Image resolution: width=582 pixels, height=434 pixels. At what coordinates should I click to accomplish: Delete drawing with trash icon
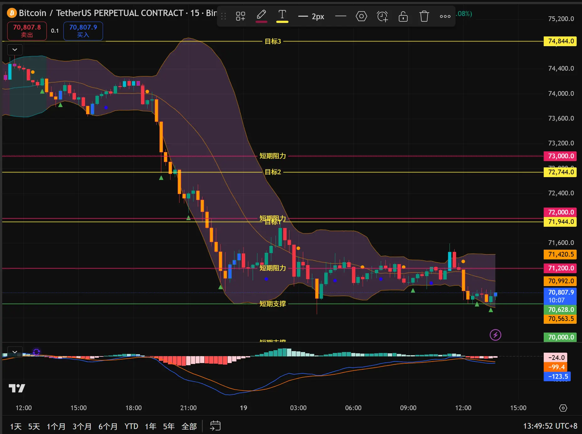click(424, 16)
